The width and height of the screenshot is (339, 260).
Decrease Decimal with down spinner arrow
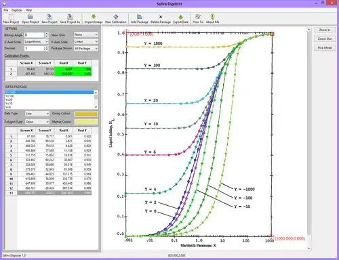[47, 50]
